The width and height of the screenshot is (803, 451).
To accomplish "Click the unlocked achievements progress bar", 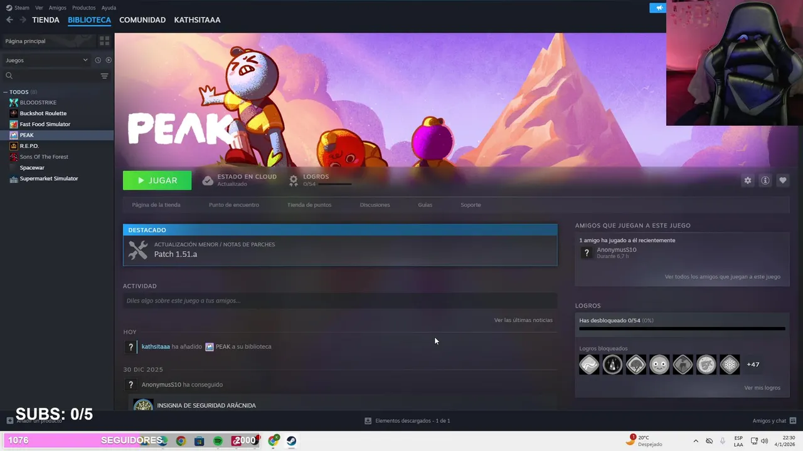I will [682, 328].
